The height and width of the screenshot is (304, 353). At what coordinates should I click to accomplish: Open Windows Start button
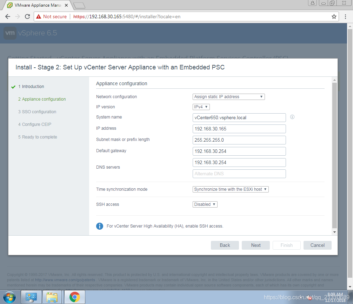click(x=9, y=297)
